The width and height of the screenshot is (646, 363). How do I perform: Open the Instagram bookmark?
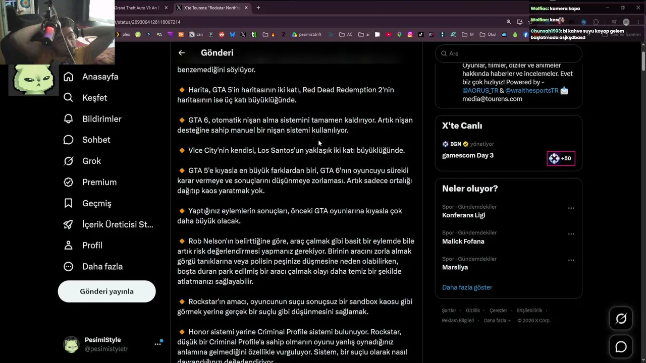pos(410,35)
